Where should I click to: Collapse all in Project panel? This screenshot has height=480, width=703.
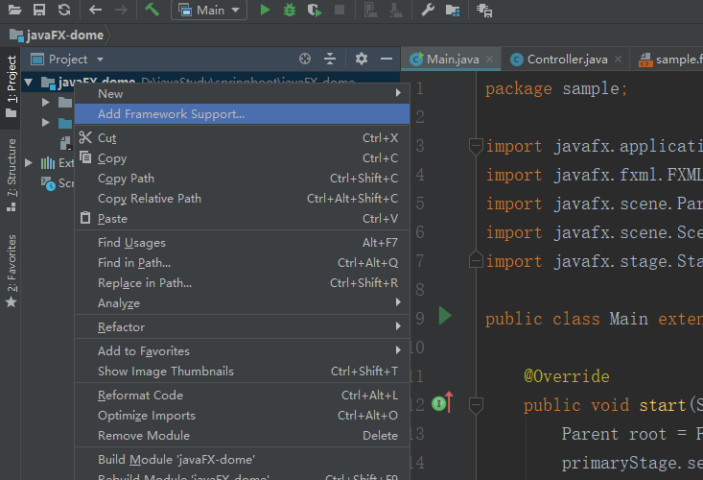click(330, 59)
